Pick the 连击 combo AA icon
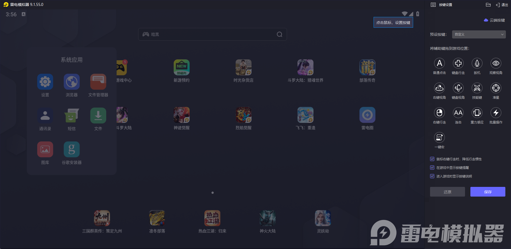 [x=458, y=113]
